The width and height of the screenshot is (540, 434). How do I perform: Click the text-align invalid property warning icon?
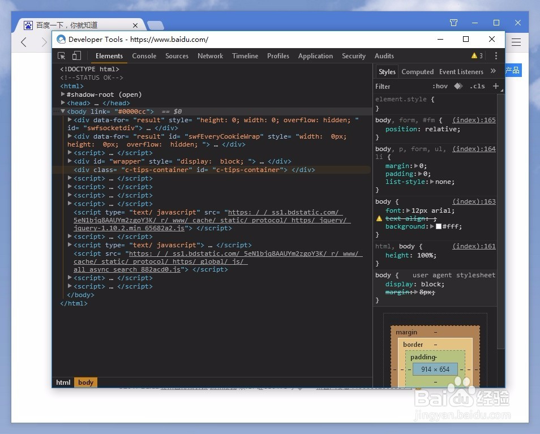point(379,218)
